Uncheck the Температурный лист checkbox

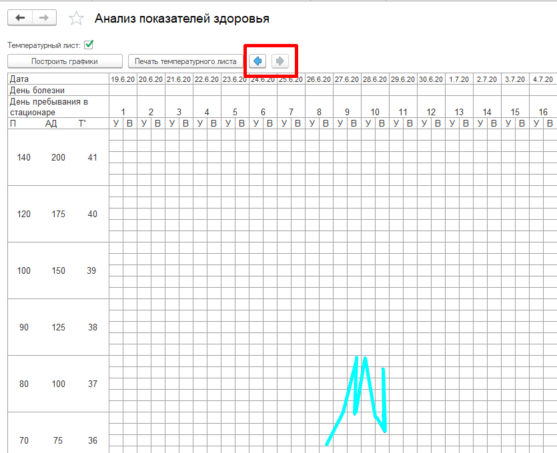[x=89, y=45]
